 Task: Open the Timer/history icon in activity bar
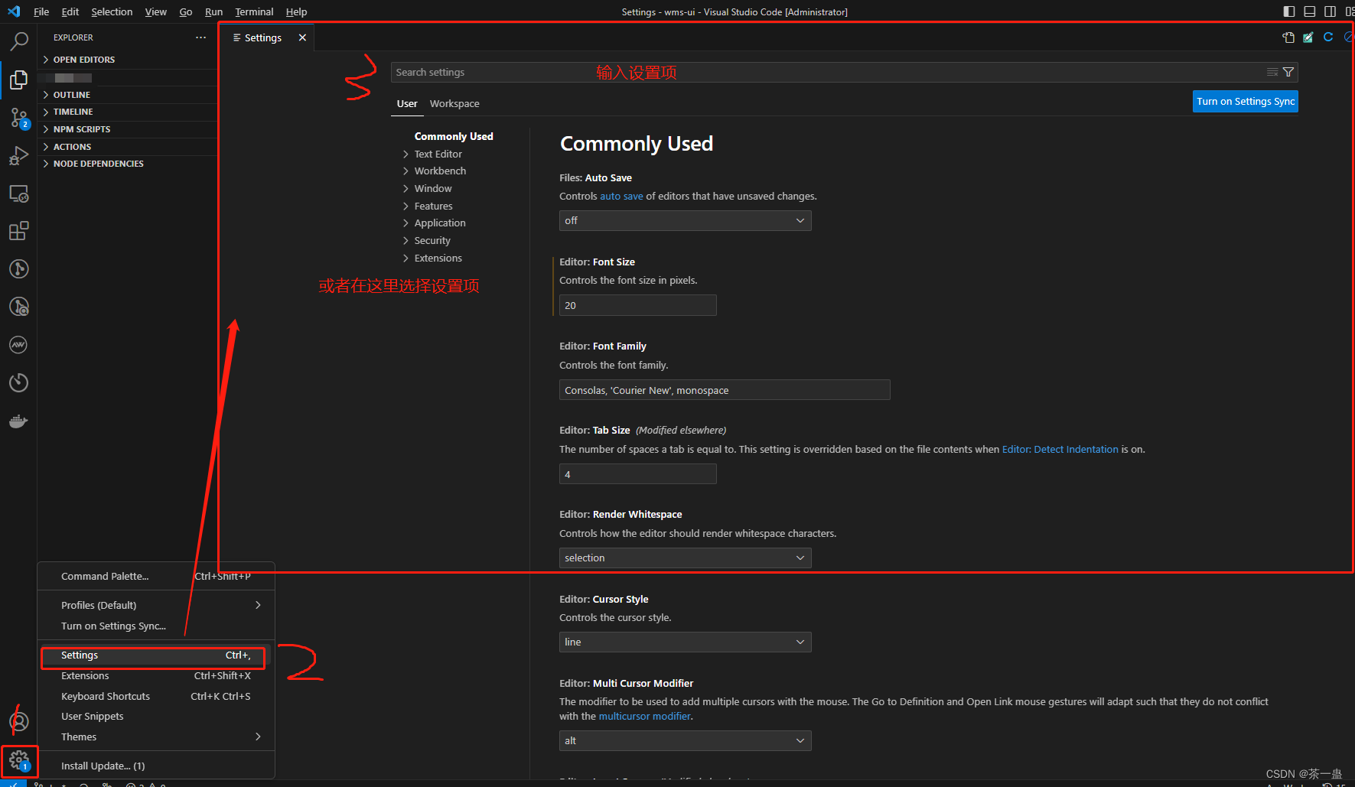(x=18, y=382)
